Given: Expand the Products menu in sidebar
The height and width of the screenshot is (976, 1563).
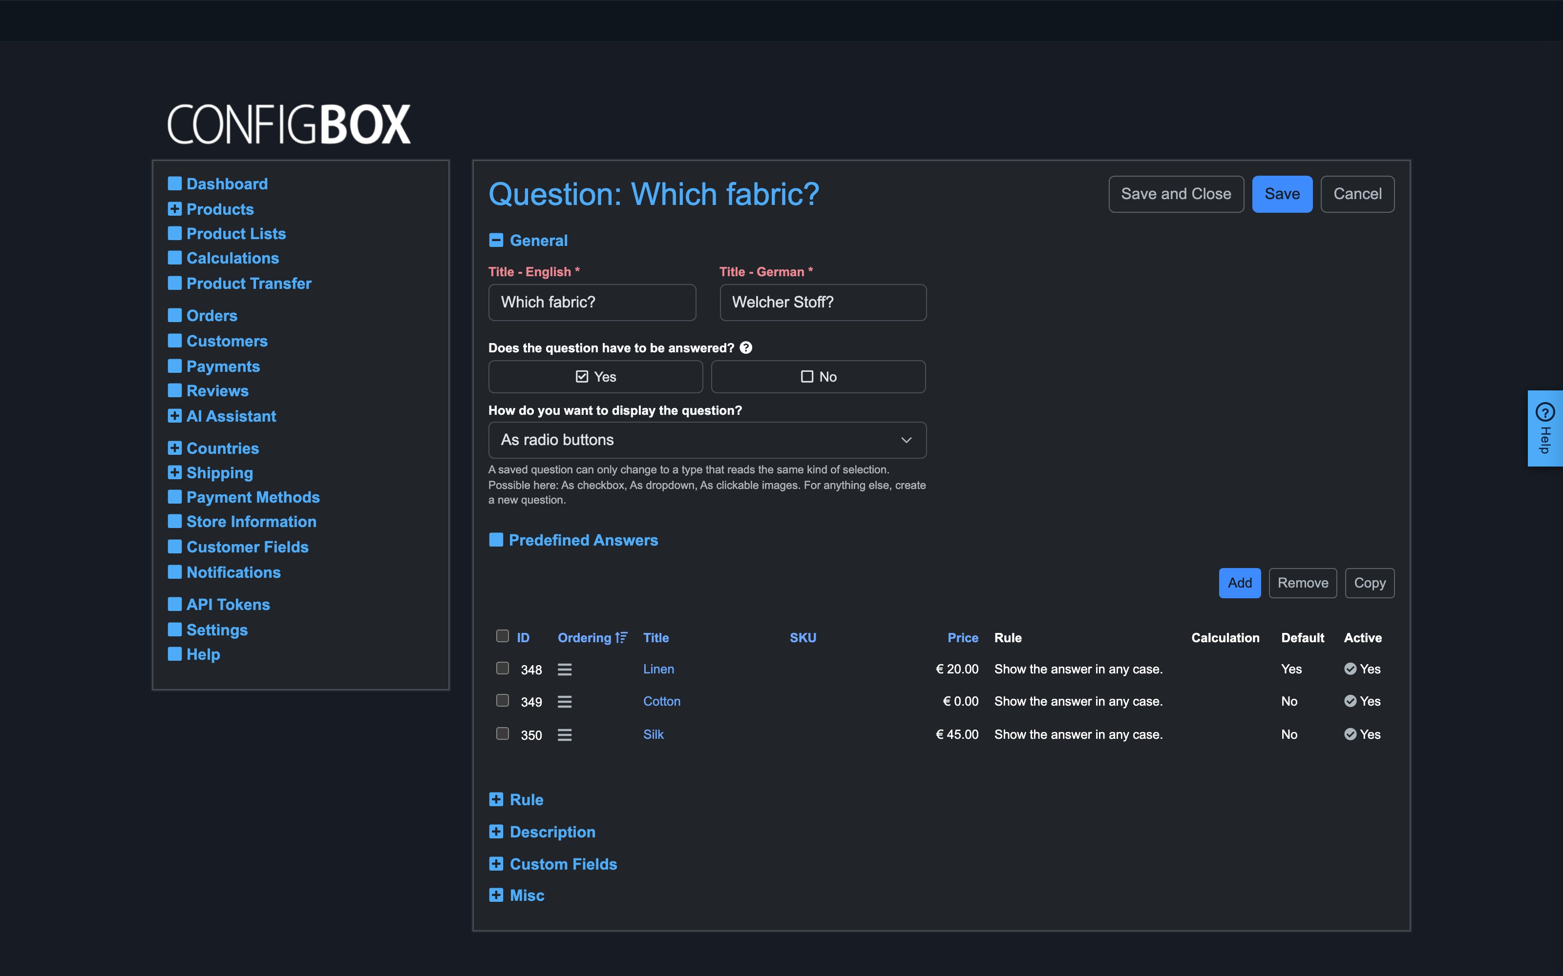Looking at the screenshot, I should click(174, 208).
